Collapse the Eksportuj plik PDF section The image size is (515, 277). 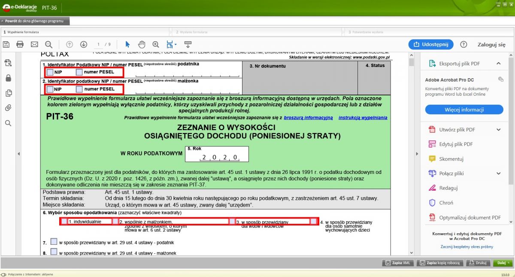point(499,64)
